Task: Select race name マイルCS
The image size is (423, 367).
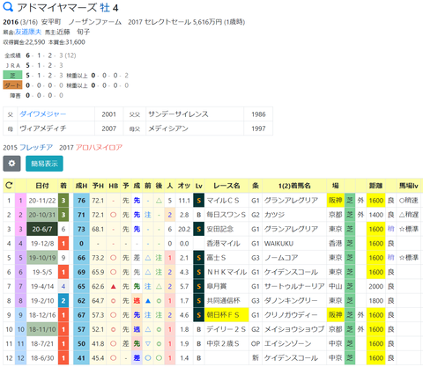Action: click(223, 201)
